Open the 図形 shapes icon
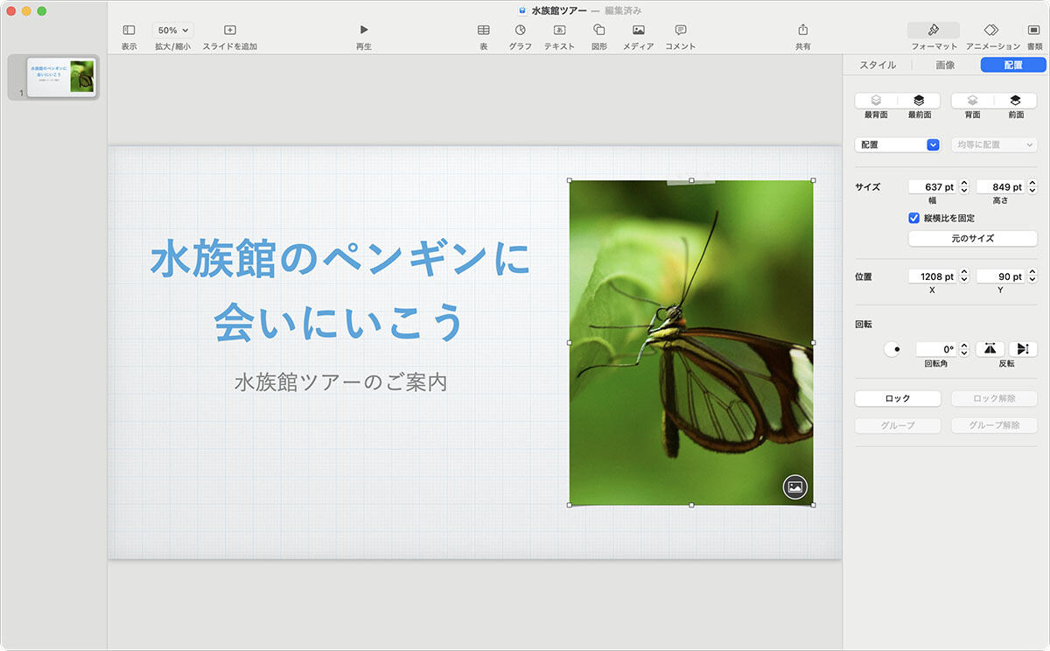Image resolution: width=1050 pixels, height=651 pixels. 599,30
